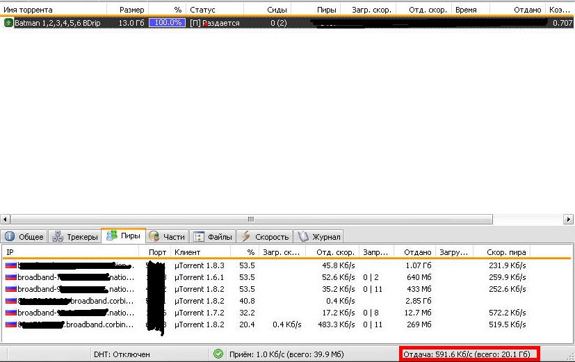Screen dimensions: 575x362
Task: Click the 2.85 Гб uploaded cell
Action: click(419, 301)
